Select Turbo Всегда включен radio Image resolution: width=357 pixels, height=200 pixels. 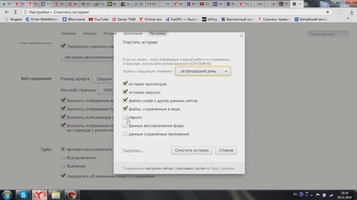coord(63,158)
